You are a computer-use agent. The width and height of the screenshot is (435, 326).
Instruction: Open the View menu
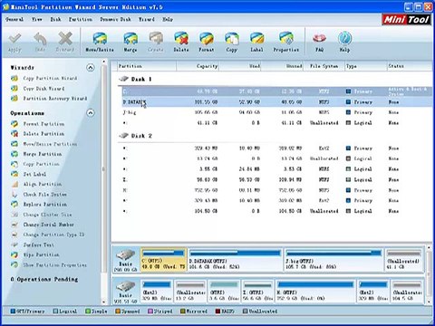pyautogui.click(x=37, y=19)
